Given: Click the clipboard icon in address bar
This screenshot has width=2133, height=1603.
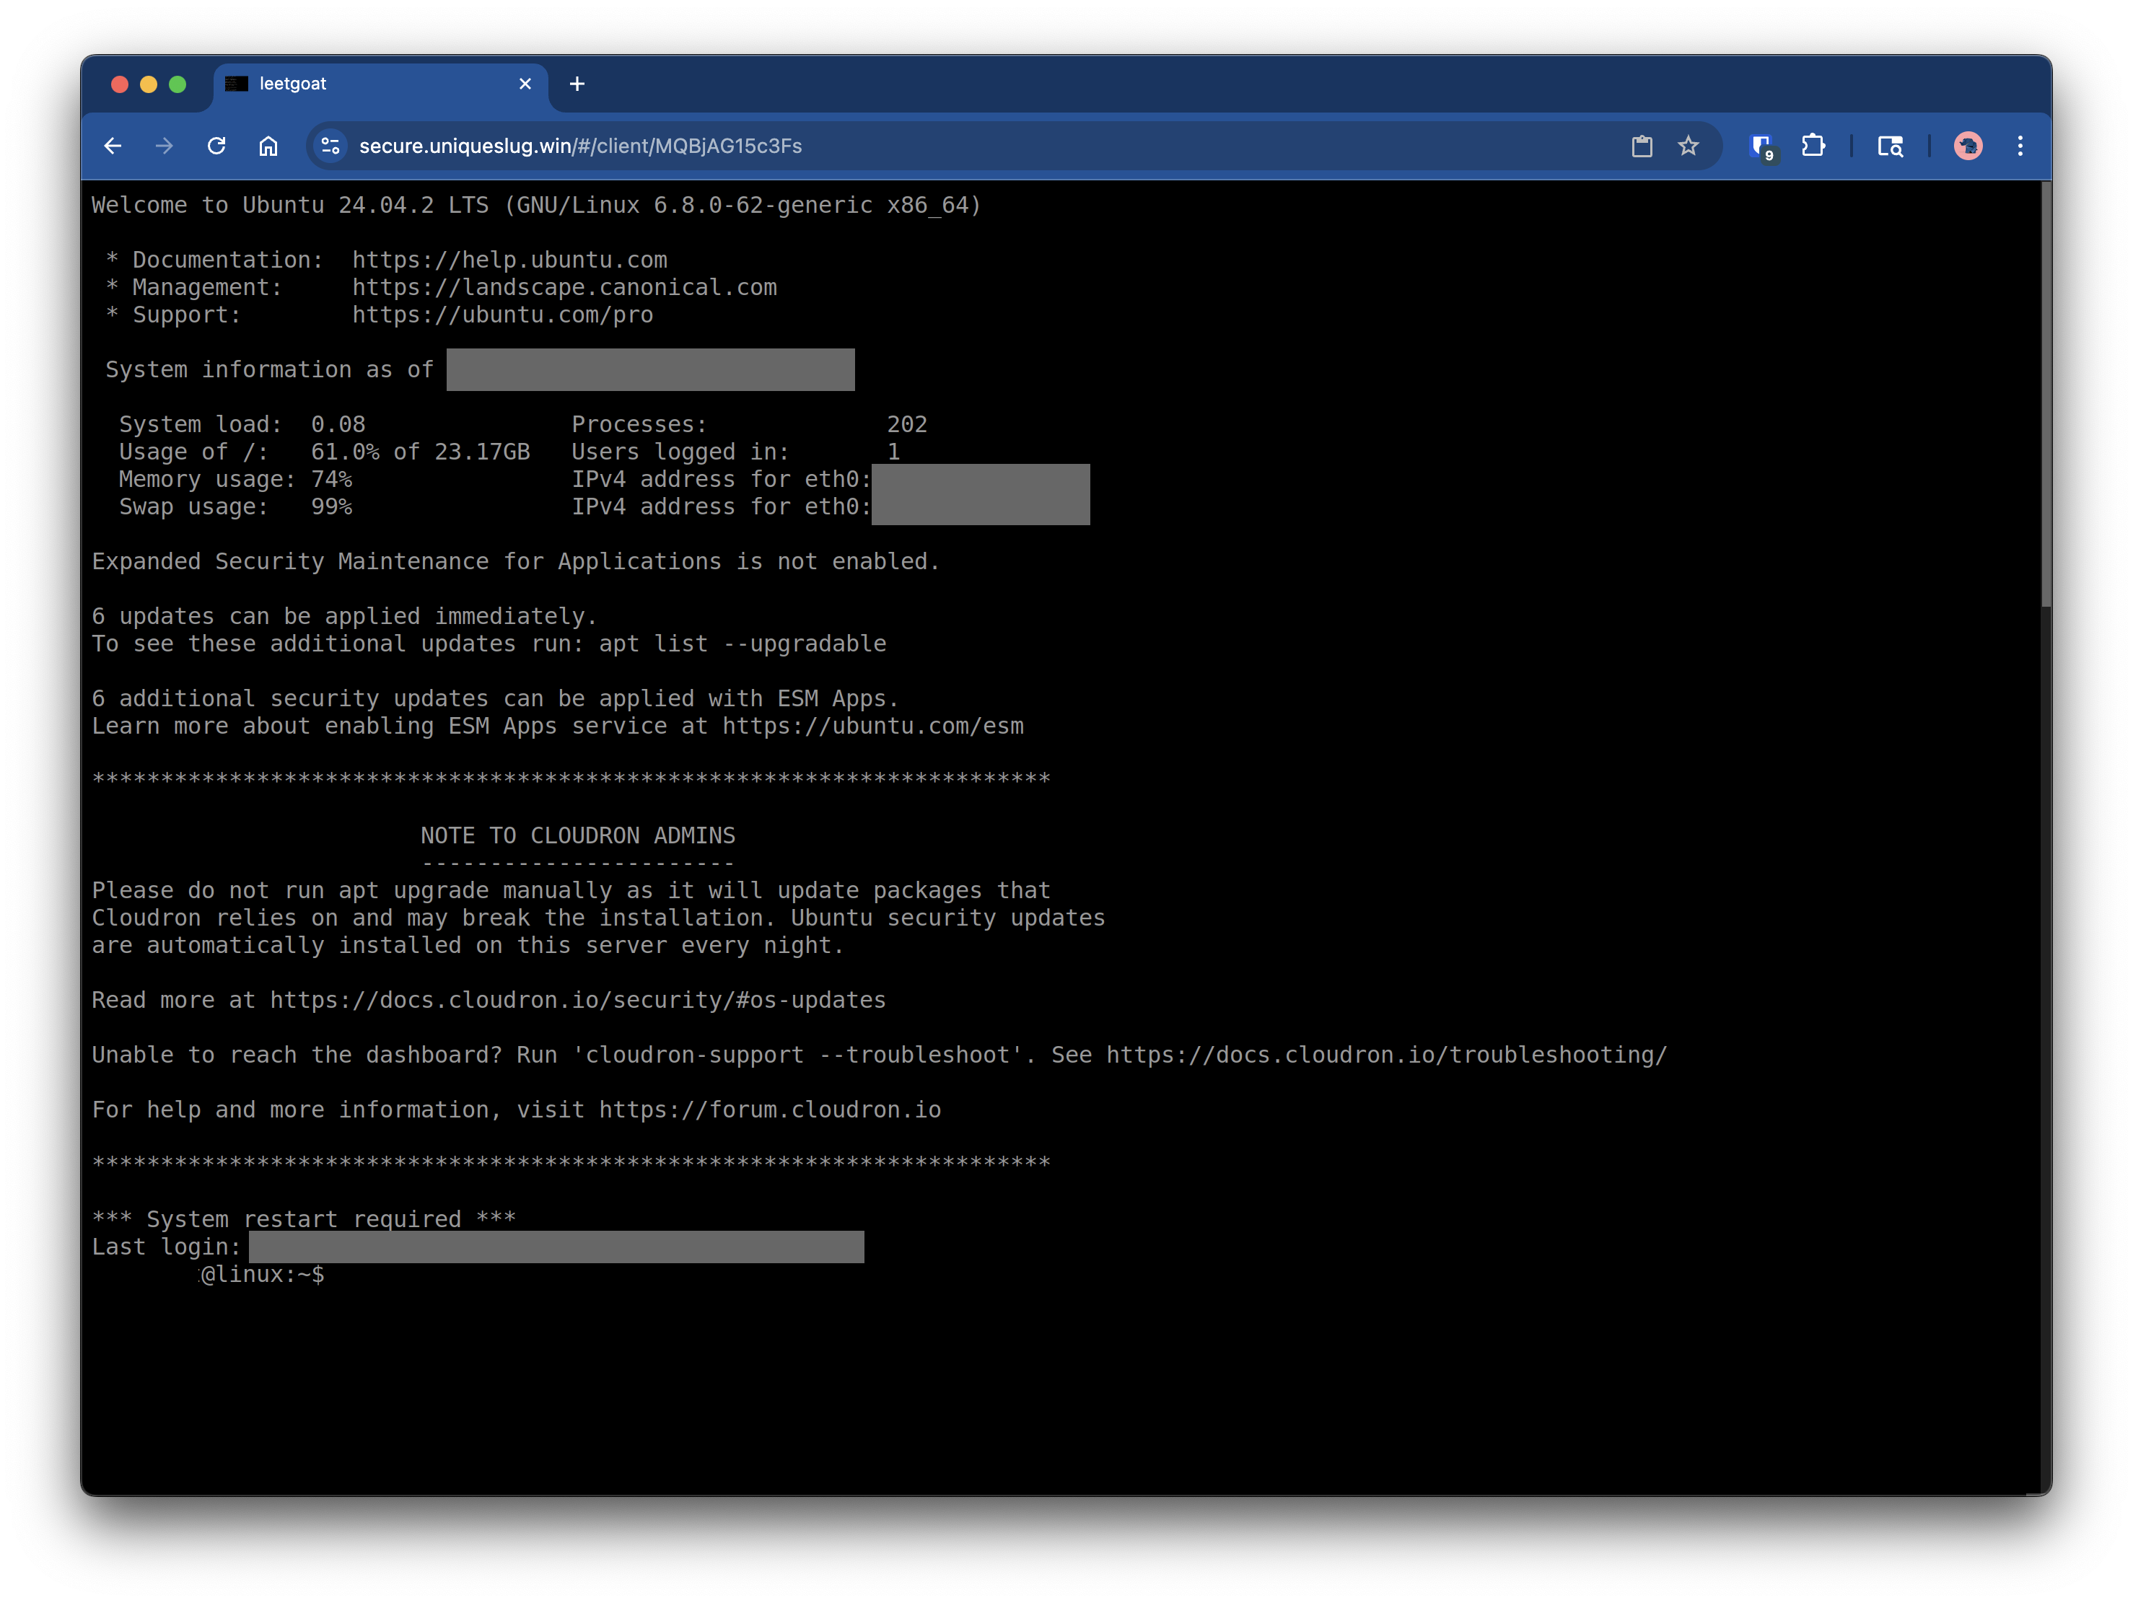Looking at the screenshot, I should pos(1641,146).
